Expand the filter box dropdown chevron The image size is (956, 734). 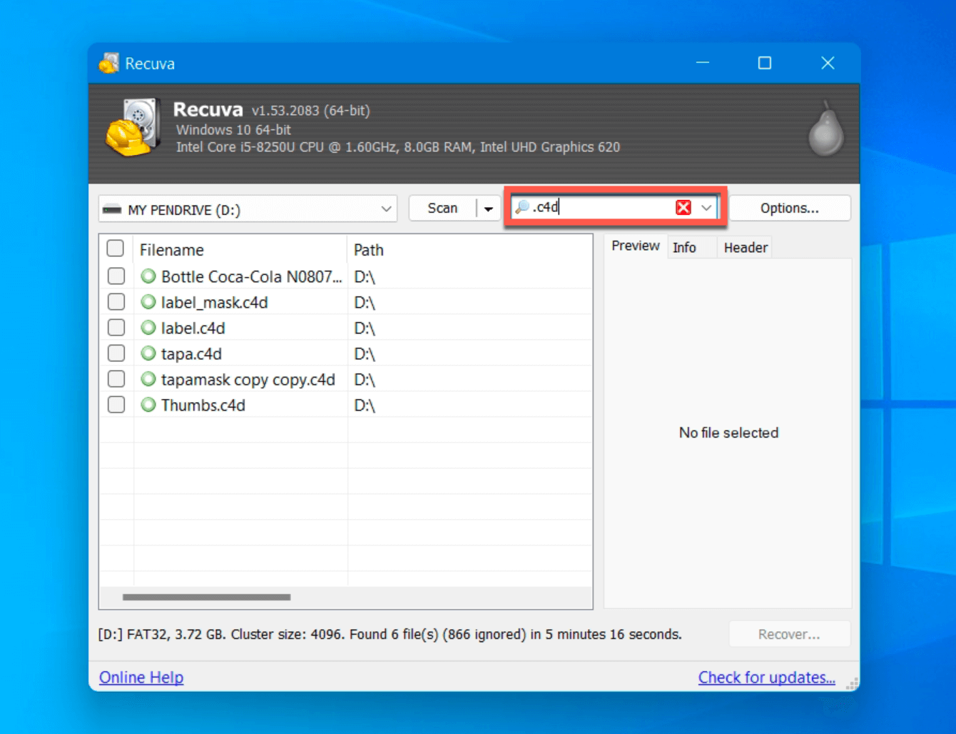tap(706, 208)
